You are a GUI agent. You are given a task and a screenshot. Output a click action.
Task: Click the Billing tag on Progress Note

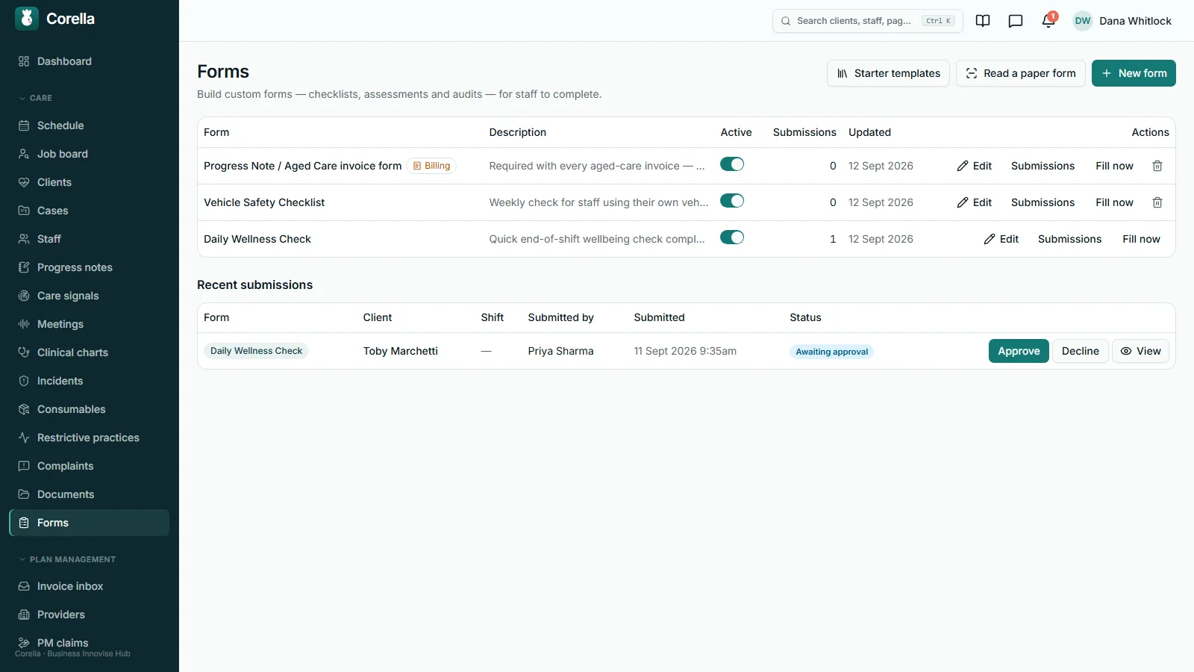coord(431,166)
